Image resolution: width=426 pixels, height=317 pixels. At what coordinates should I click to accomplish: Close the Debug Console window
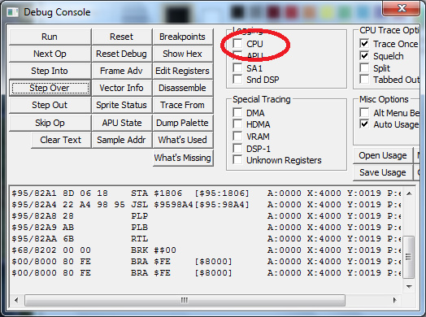[x=401, y=8]
